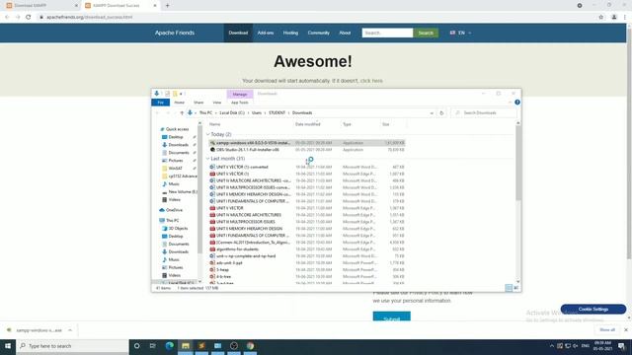Open the App Tools ribbon tab
Image resolution: width=632 pixels, height=355 pixels.
(x=239, y=103)
